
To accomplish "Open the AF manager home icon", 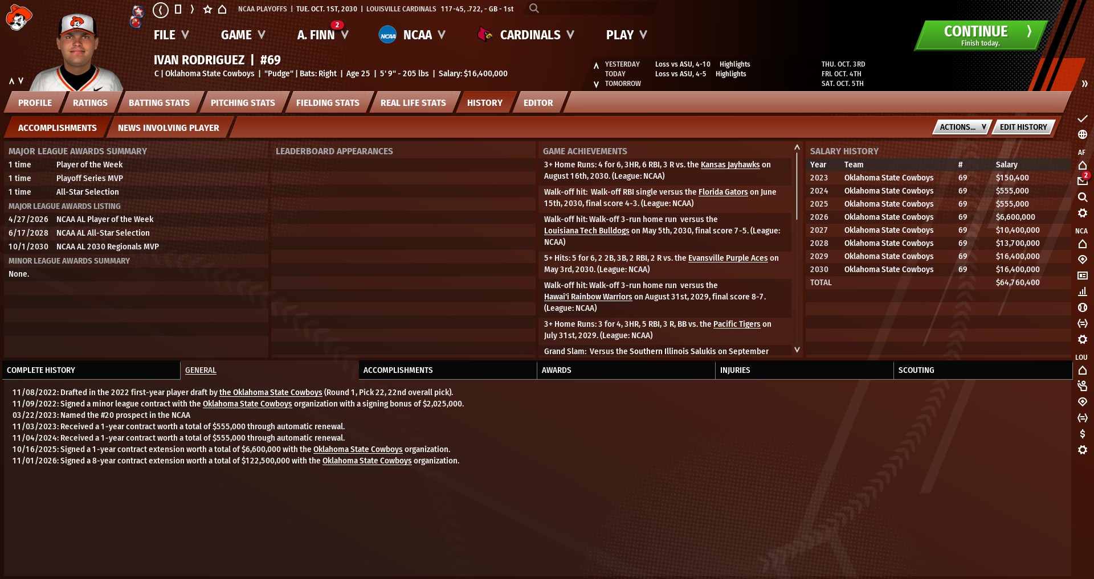I will 1083,165.
